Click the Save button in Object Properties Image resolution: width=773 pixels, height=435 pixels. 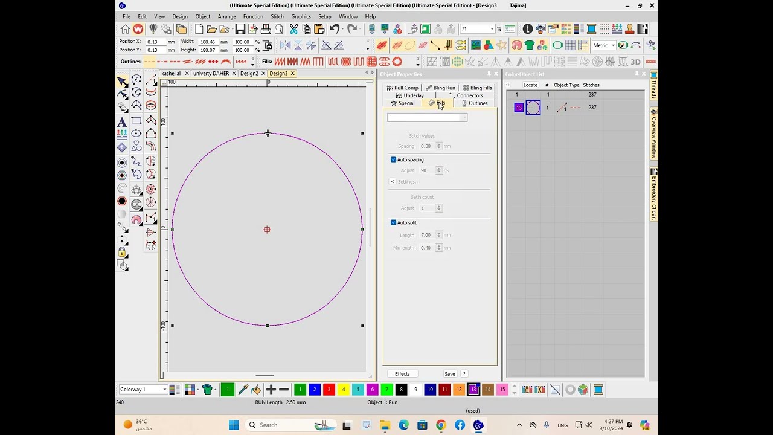pos(450,374)
